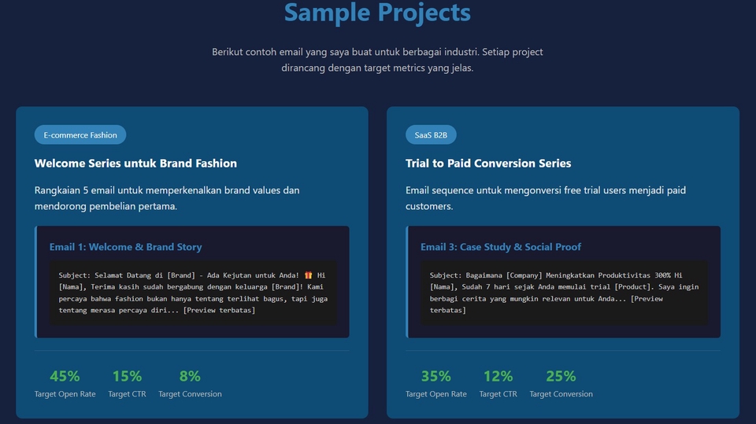Select the E-commerce Fashion tag

pos(80,135)
